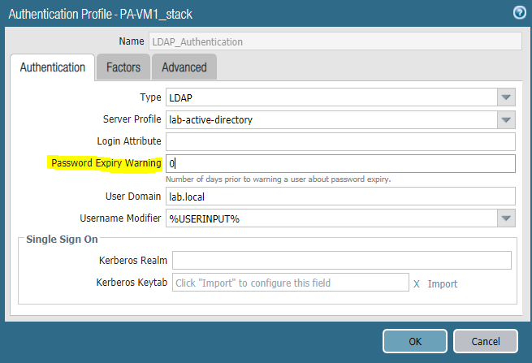Click the User Domain field containing lab.local
Image resolution: width=532 pixels, height=363 pixels.
click(x=340, y=197)
